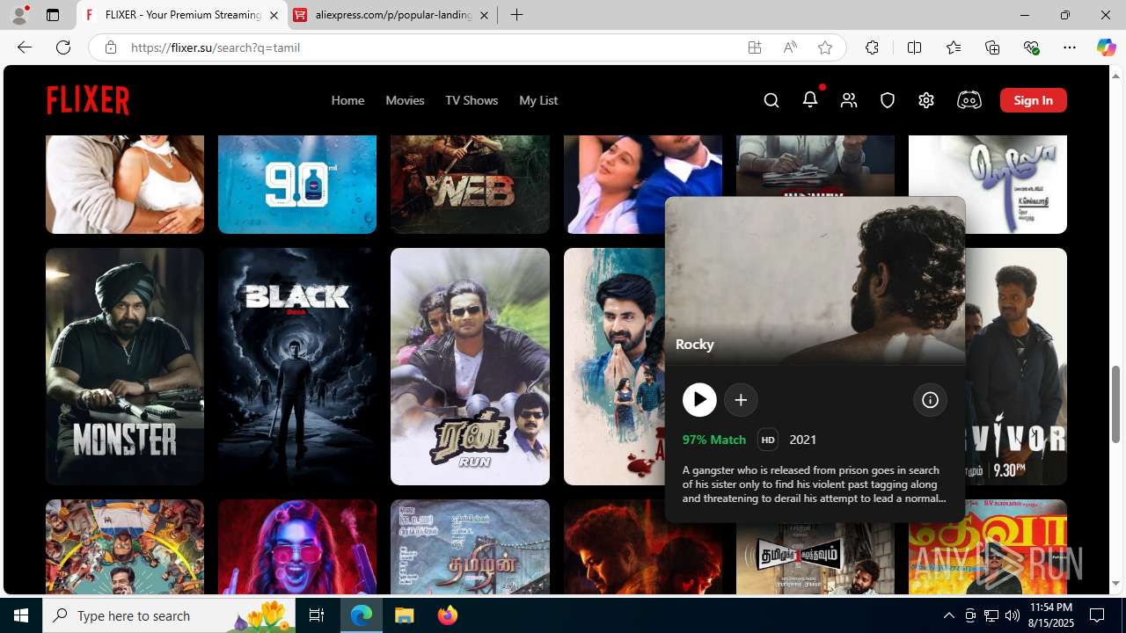Open the notifications bell
The width and height of the screenshot is (1126, 633).
810,100
